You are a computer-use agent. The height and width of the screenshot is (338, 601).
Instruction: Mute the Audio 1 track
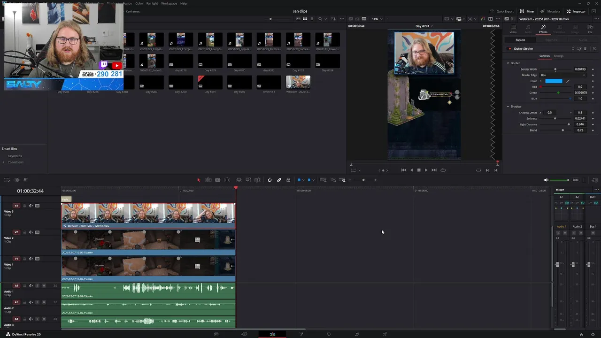44,285
